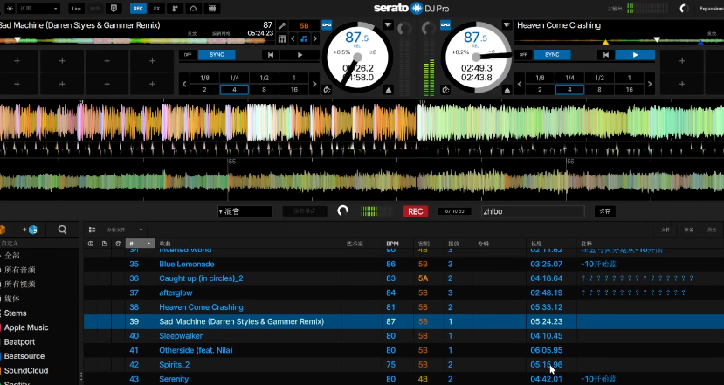
Task: Shift left deck loop sizes left arrow
Action: coord(184,84)
